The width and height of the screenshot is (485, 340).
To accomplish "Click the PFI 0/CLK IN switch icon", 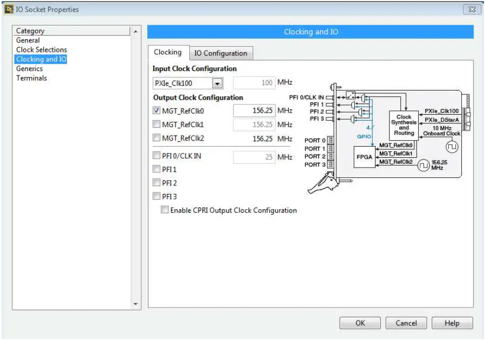I will coord(350,96).
